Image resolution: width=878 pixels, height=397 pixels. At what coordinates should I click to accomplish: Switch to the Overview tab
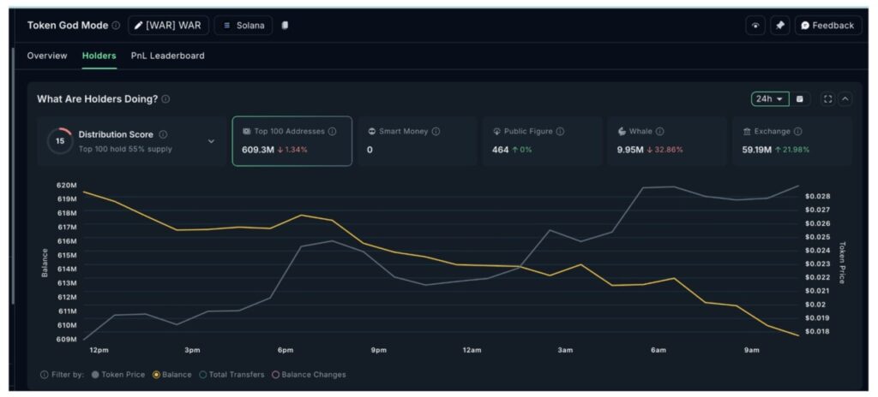[47, 56]
